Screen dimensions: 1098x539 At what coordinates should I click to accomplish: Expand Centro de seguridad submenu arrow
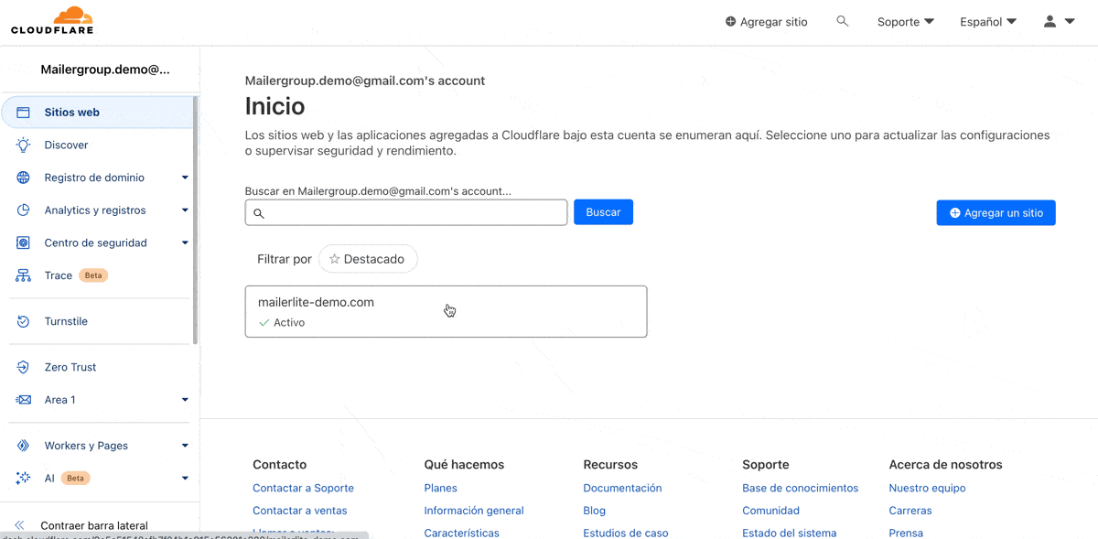[x=185, y=243]
